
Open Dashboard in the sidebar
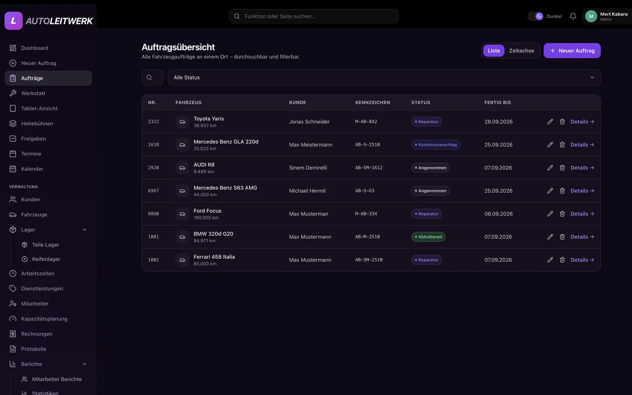48,48
